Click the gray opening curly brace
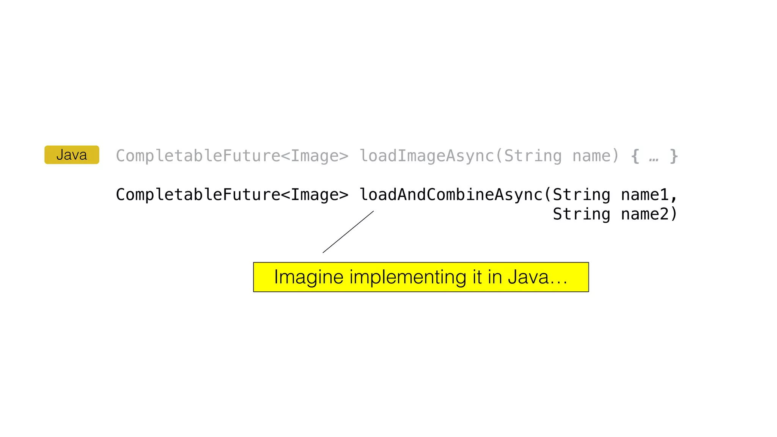 tap(635, 156)
